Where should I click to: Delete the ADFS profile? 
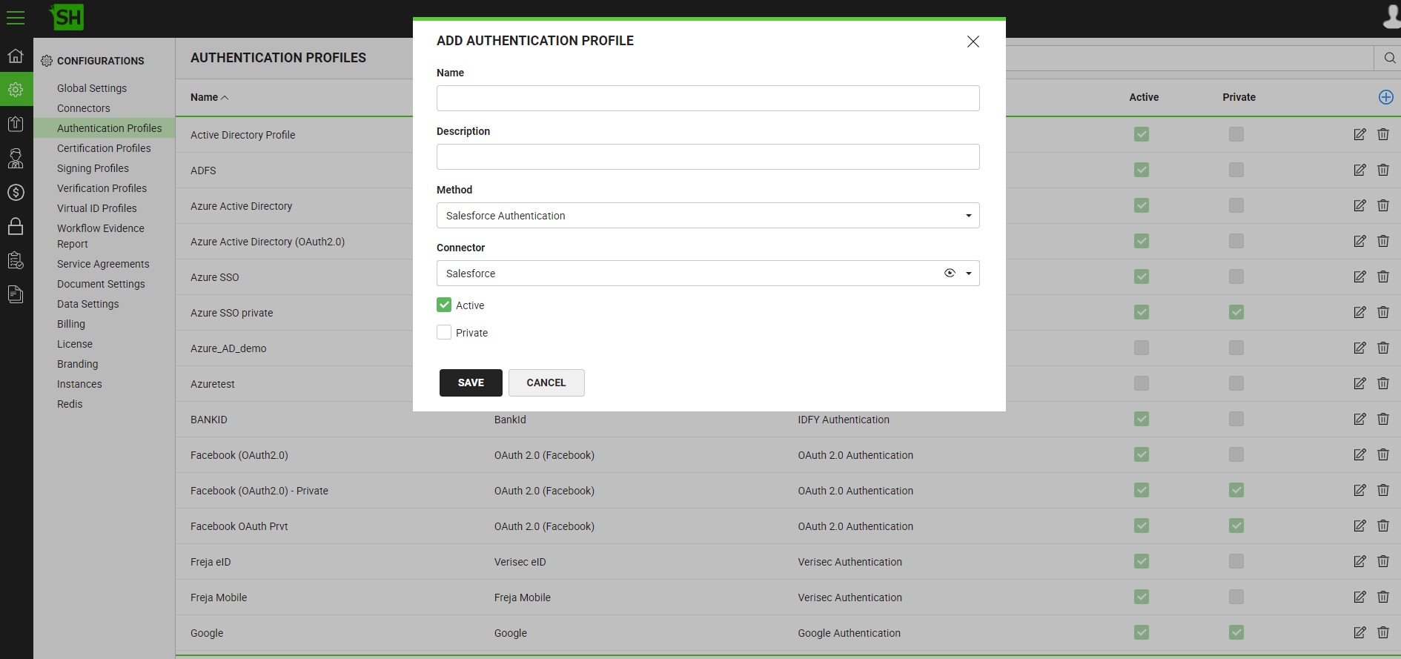click(1383, 170)
